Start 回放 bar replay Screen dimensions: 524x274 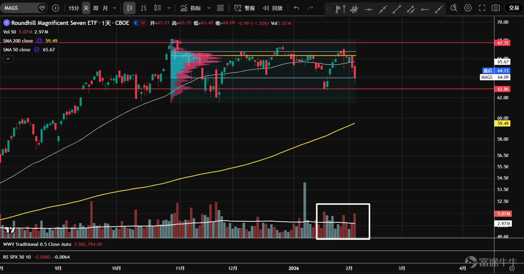[x=273, y=8]
